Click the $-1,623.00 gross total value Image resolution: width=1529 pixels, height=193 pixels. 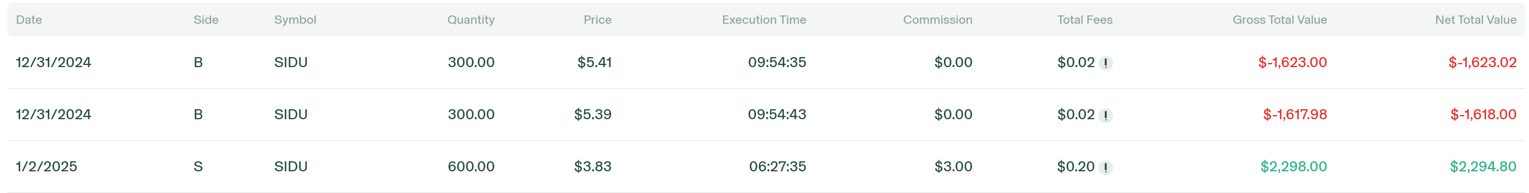click(1292, 63)
